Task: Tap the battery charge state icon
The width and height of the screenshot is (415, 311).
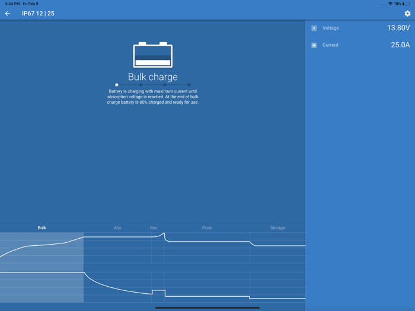Action: [153, 54]
